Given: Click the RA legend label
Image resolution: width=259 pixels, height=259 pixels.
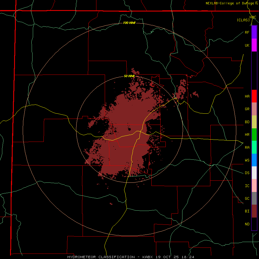Looking at the screenshot, I should coord(247,148).
